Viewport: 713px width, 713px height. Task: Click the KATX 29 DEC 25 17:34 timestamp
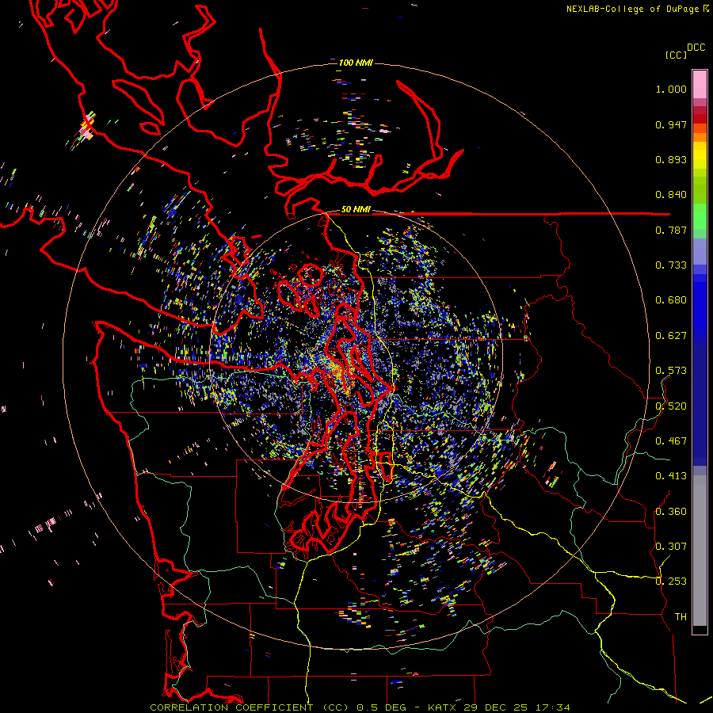coord(499,707)
